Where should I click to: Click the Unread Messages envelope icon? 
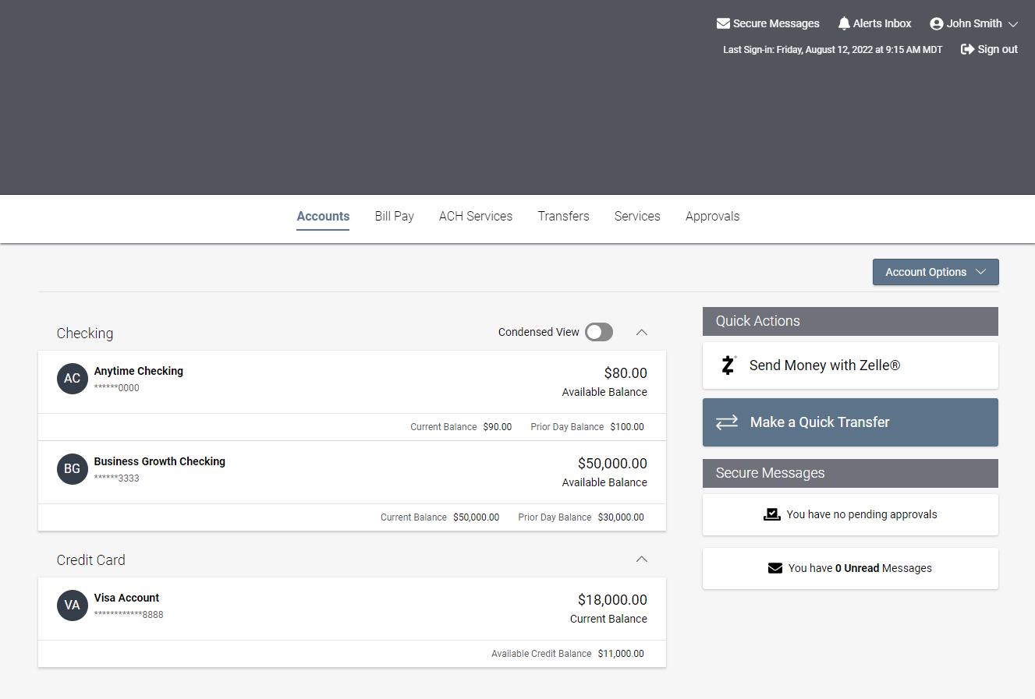775,568
